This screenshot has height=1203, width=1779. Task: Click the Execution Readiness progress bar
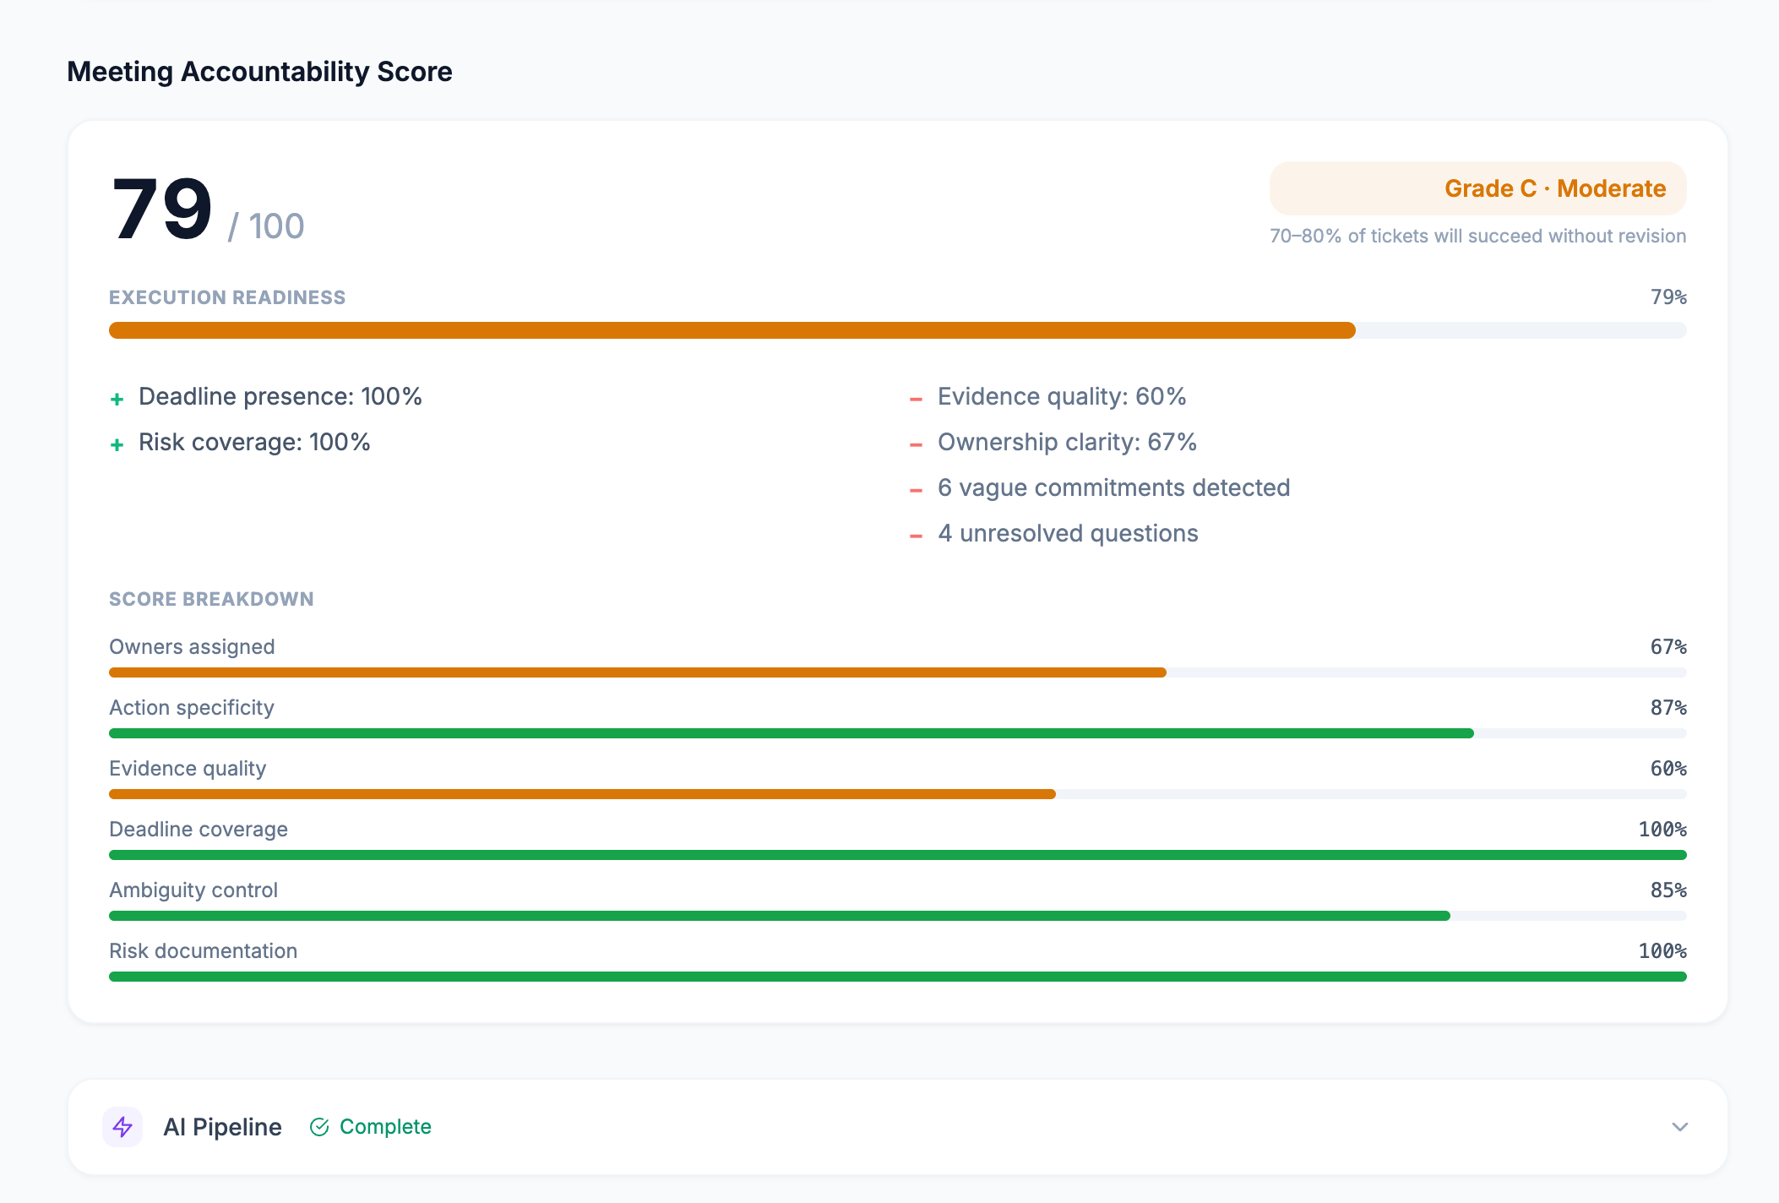click(x=897, y=330)
